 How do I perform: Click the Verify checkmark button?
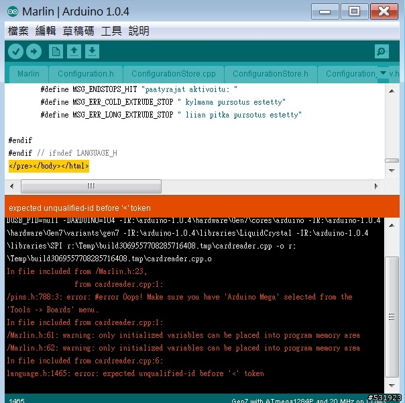(x=15, y=51)
